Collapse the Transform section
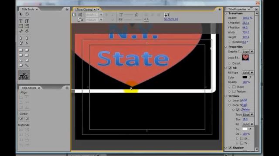 226,13
